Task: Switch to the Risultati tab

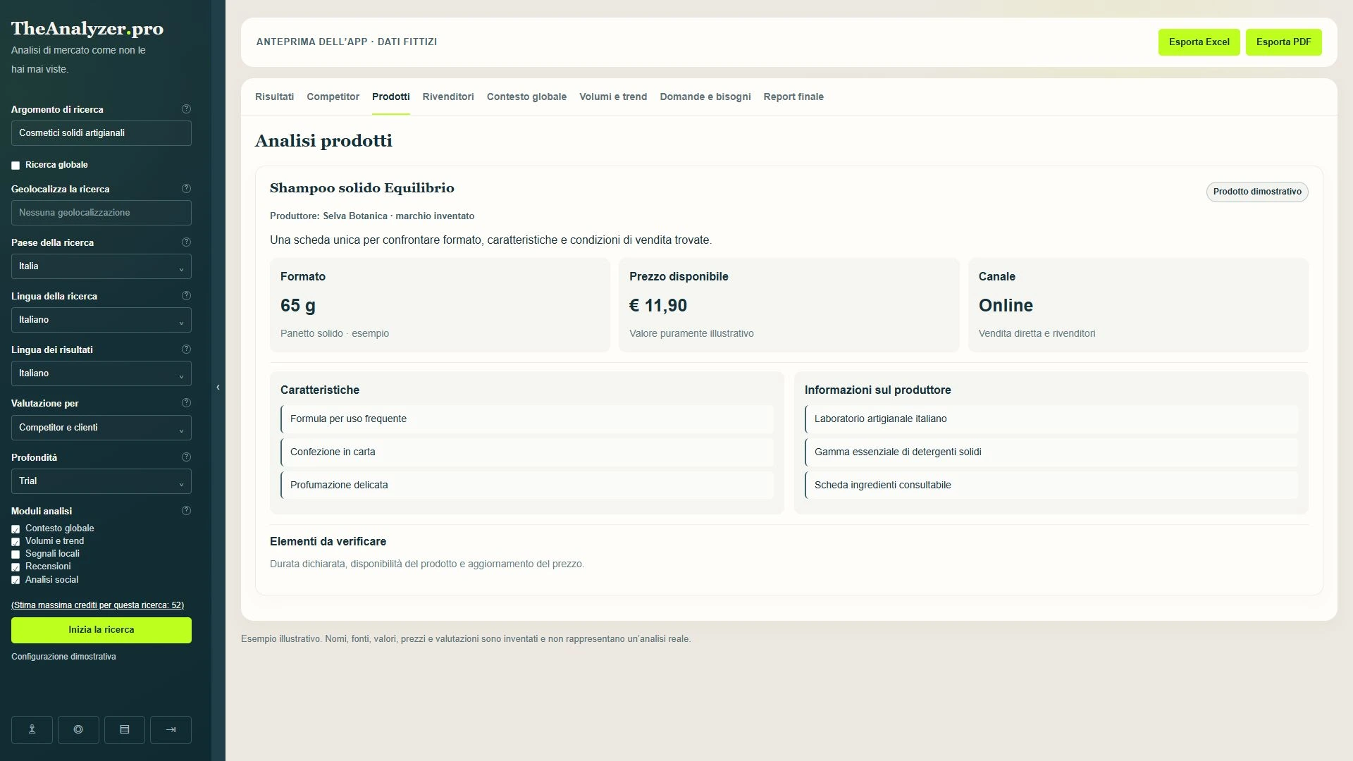Action: pos(274,97)
